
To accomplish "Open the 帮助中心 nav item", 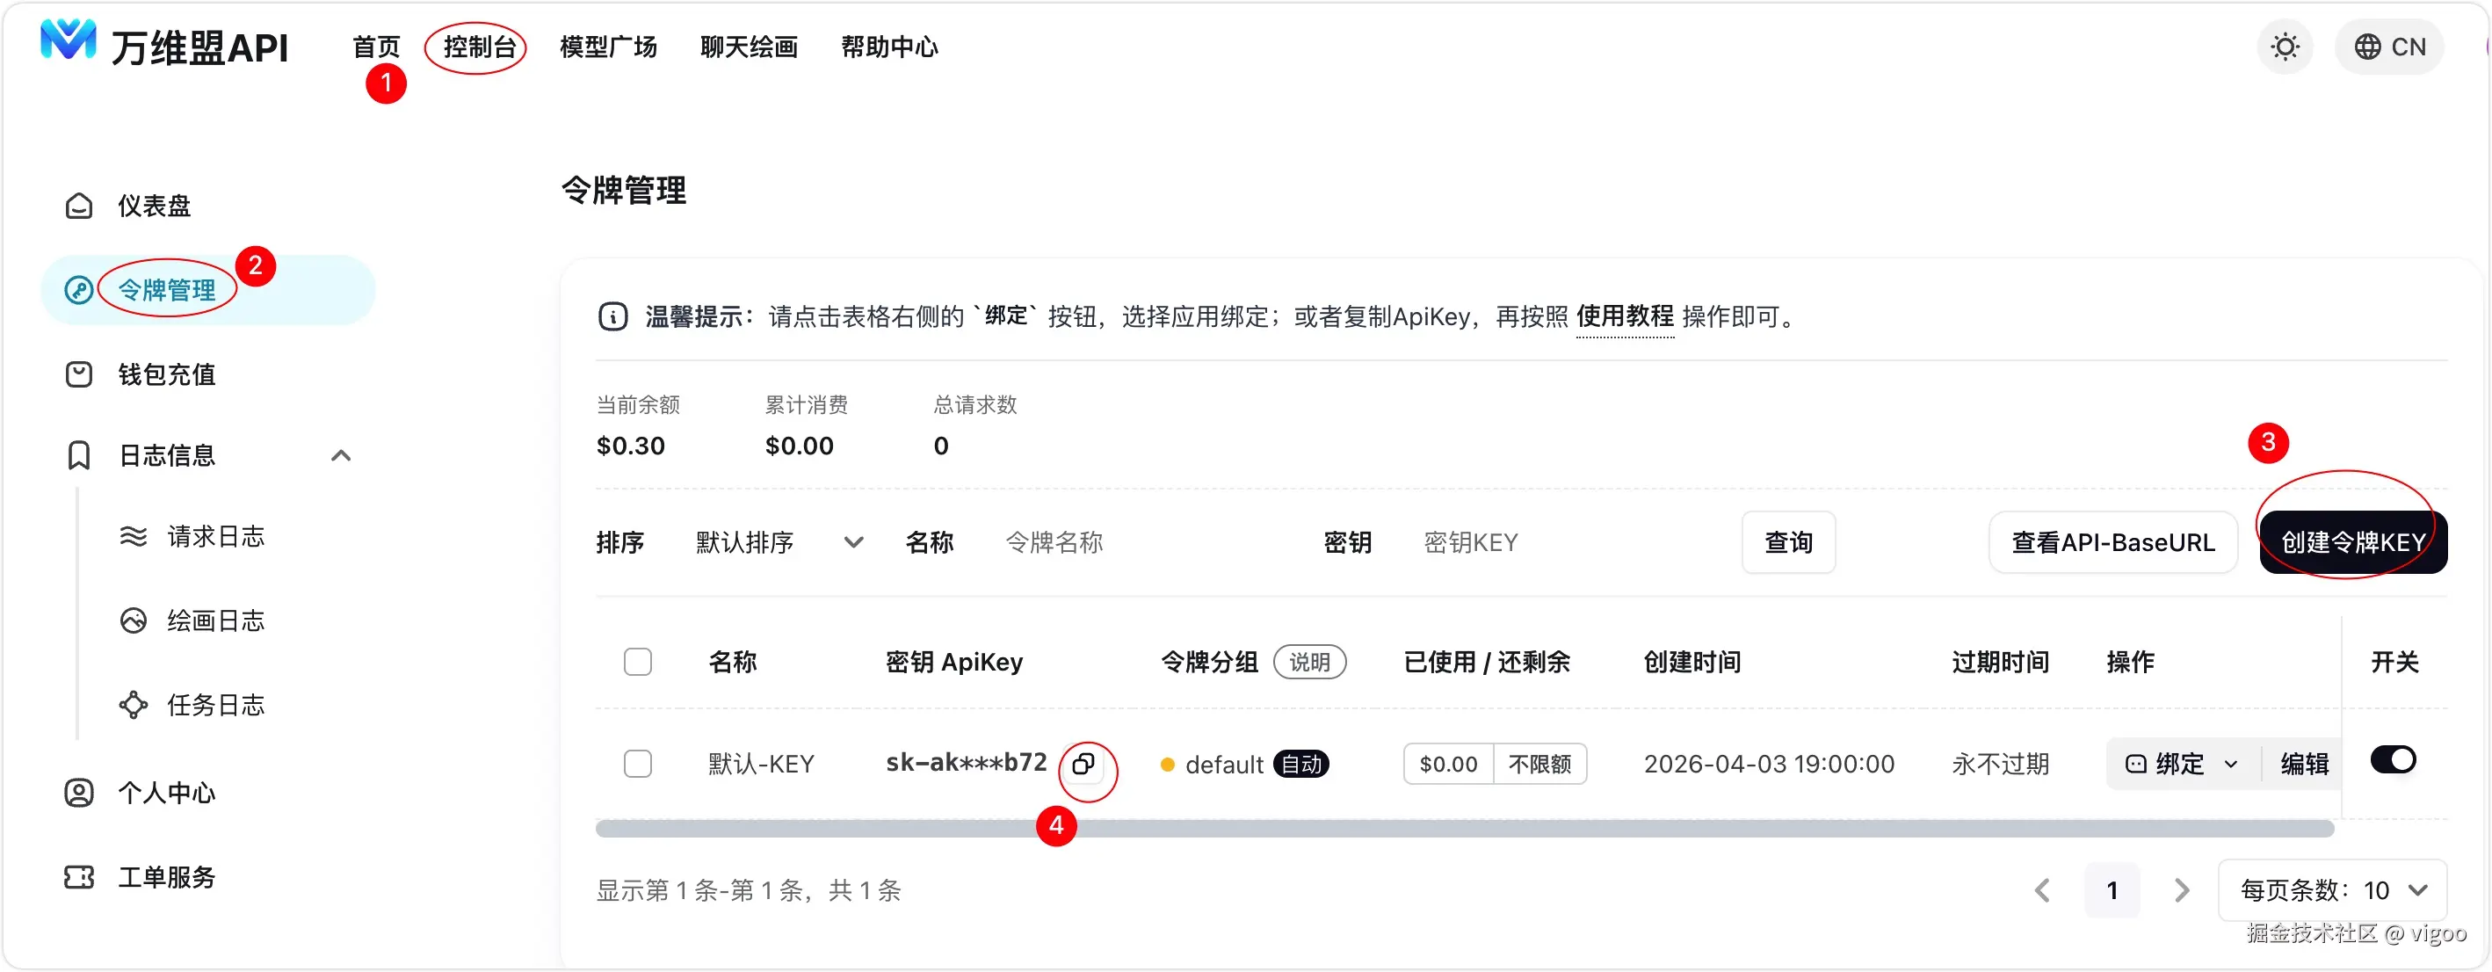I will click(889, 47).
